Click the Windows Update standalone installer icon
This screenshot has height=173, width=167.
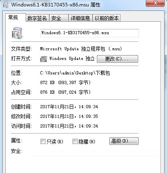44,59
